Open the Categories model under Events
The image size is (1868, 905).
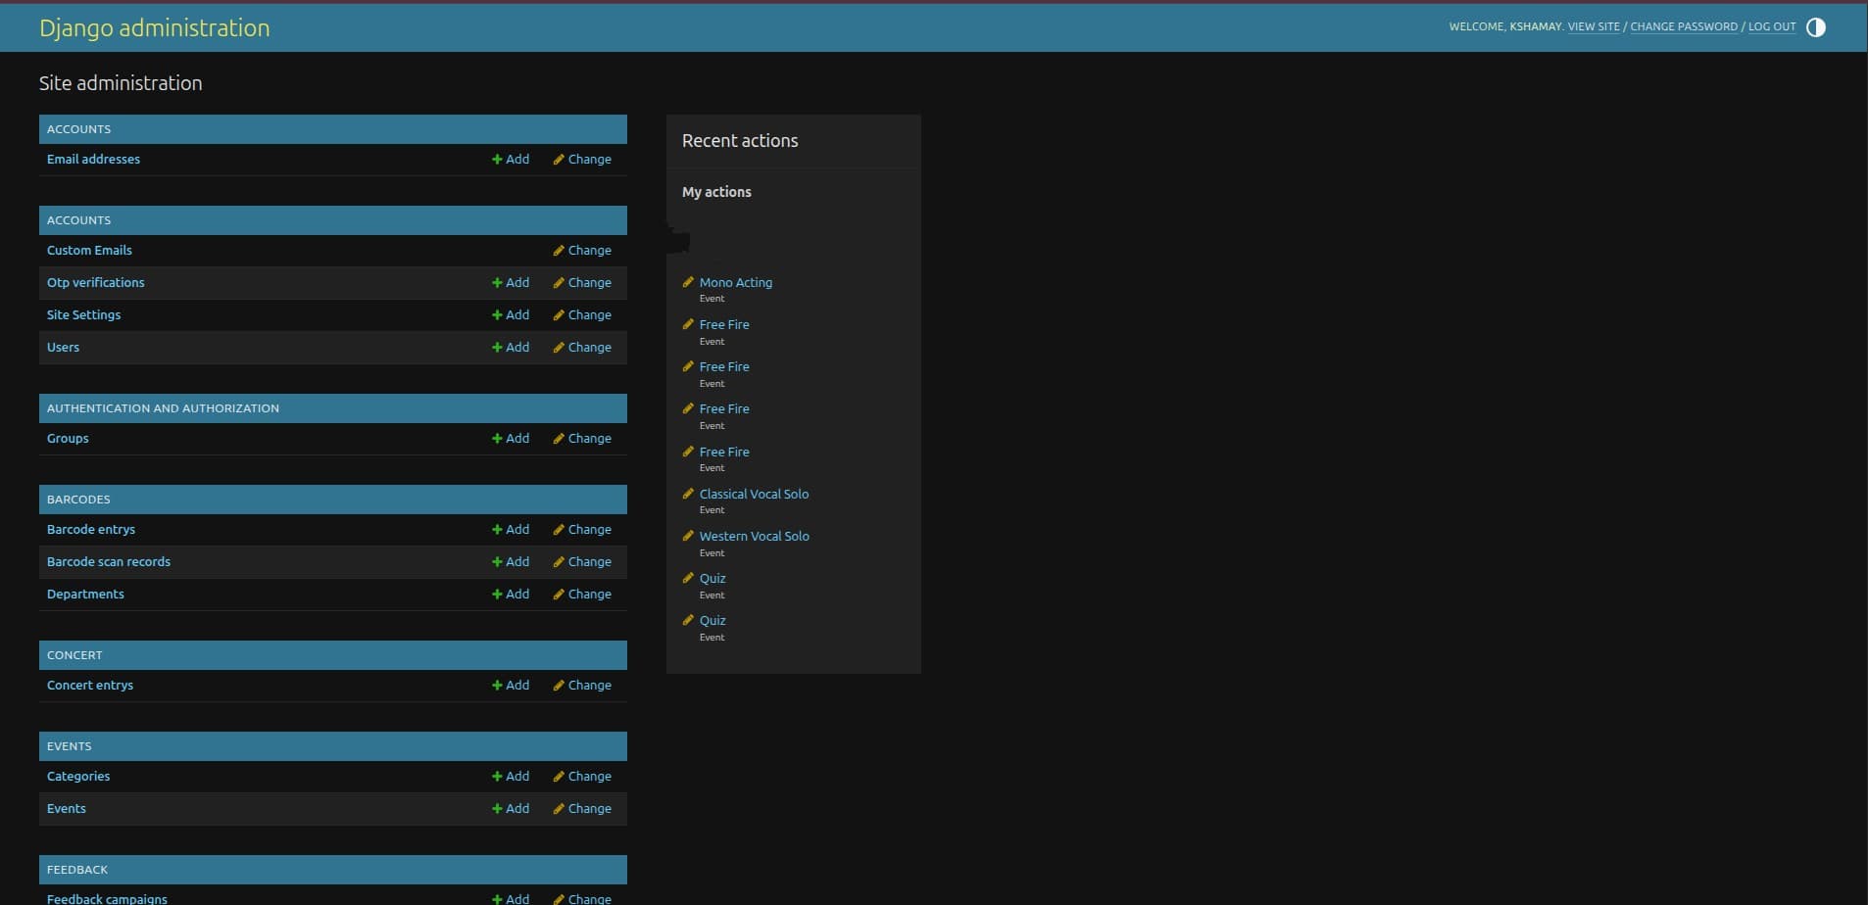(78, 777)
